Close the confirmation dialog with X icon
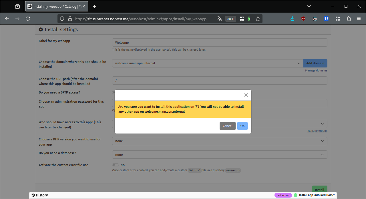Image resolution: width=366 pixels, height=199 pixels. click(x=246, y=95)
